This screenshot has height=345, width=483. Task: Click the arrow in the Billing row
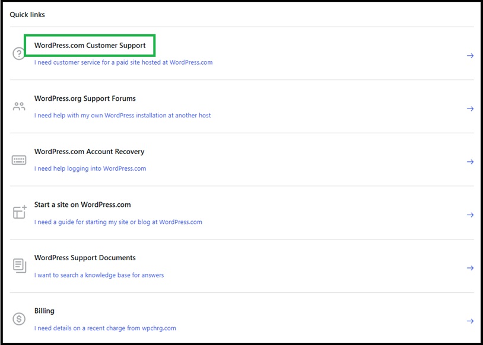pyautogui.click(x=470, y=321)
